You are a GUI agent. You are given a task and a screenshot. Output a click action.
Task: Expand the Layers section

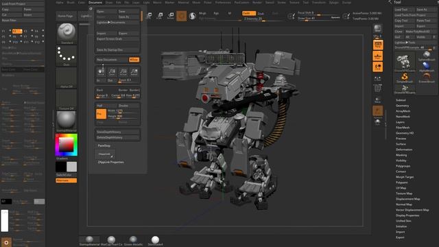[x=400, y=122]
